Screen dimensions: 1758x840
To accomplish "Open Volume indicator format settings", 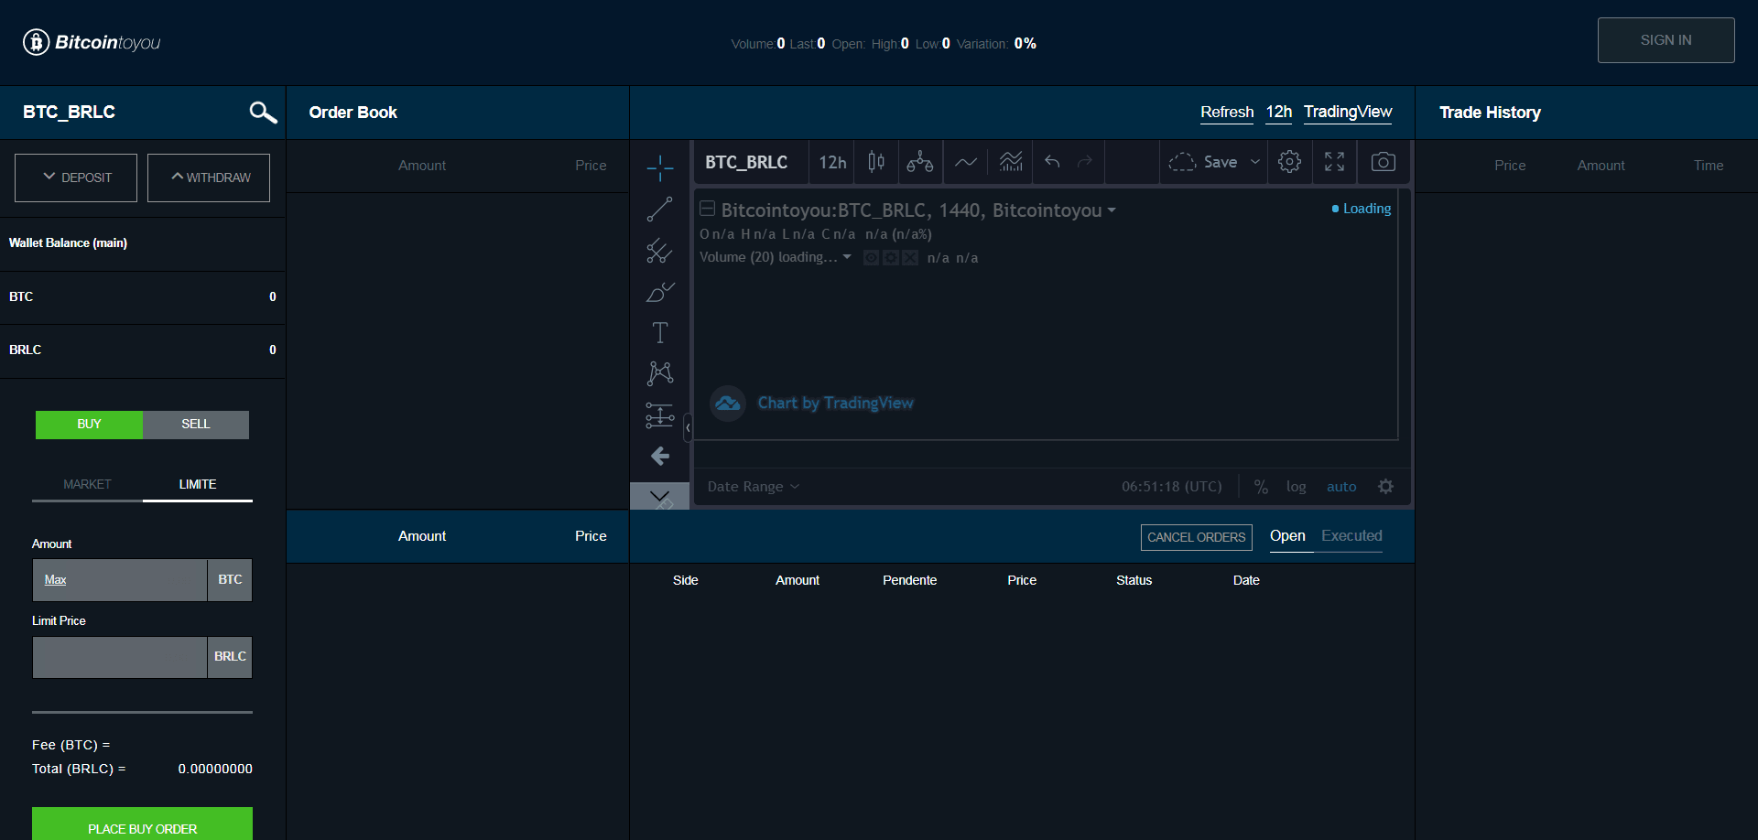I will tap(890, 258).
